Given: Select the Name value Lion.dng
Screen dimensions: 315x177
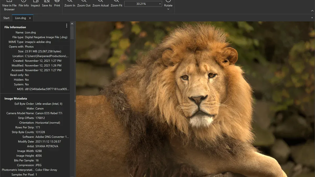Looking at the screenshot, I should point(30,33).
